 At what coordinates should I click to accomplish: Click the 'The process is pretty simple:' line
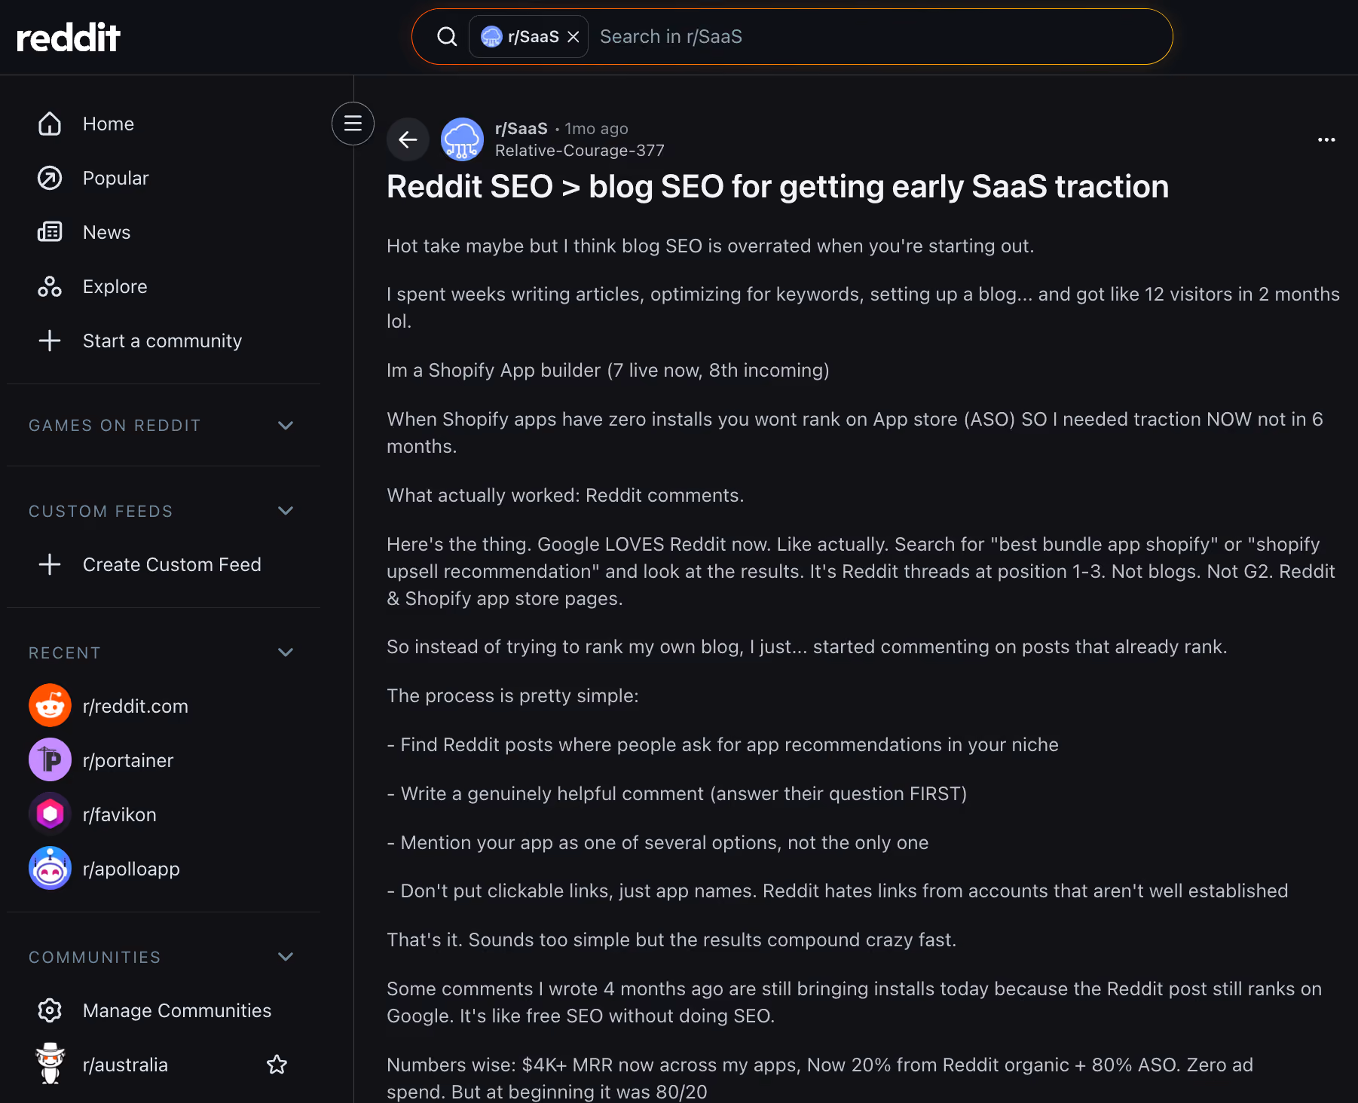tap(512, 695)
